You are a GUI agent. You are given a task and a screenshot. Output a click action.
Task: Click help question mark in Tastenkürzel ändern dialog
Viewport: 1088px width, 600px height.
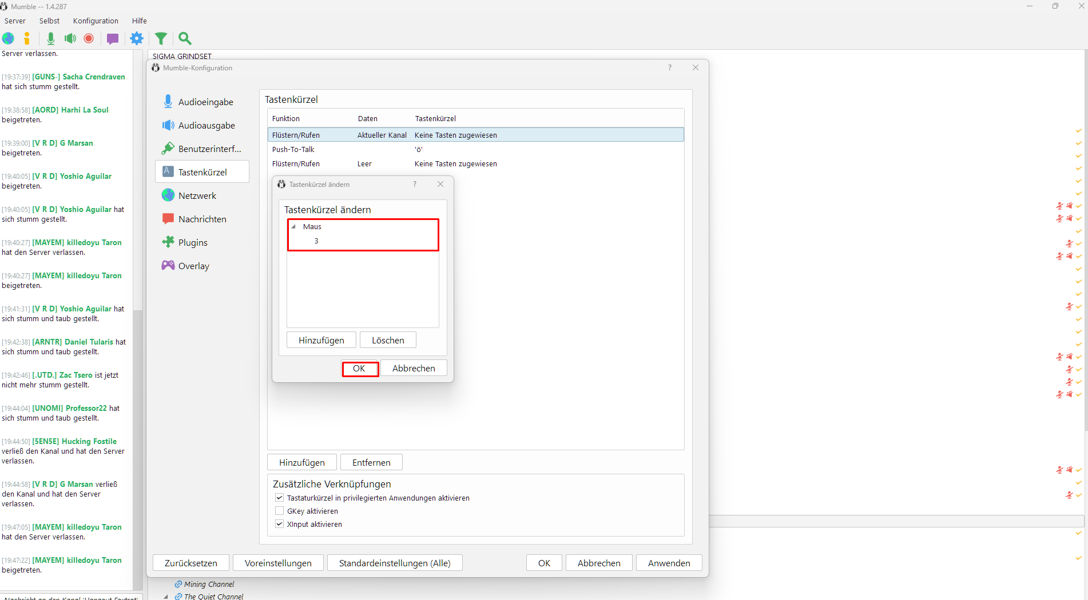(x=415, y=184)
